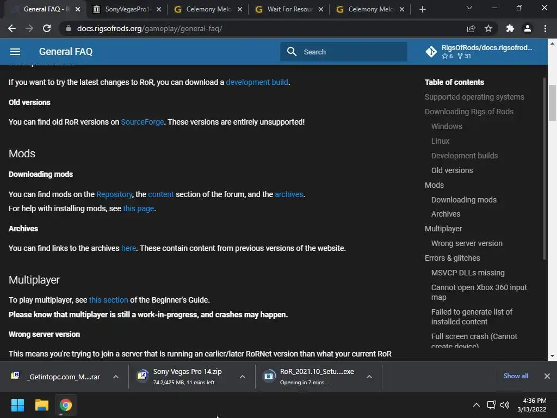Share this page from address bar
The image size is (557, 418).
(471, 28)
